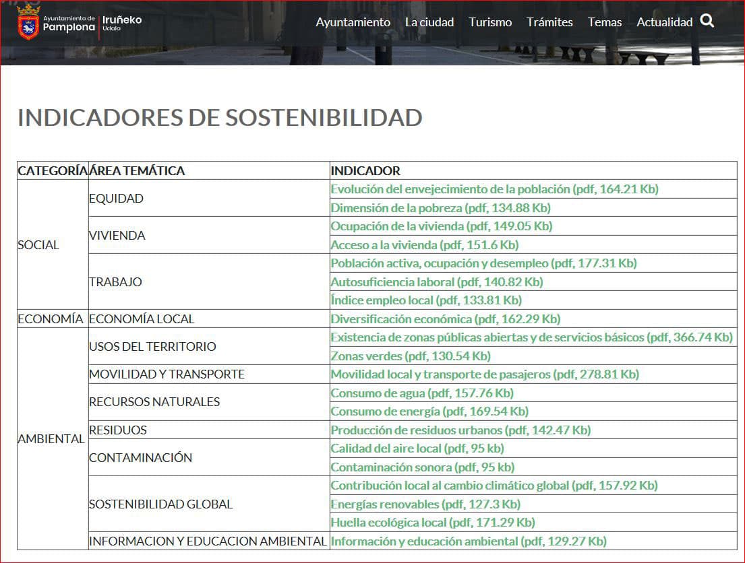The width and height of the screenshot is (745, 563).
Task: Open Movilidad local y transporte de pasajeros pdf
Action: (x=485, y=374)
